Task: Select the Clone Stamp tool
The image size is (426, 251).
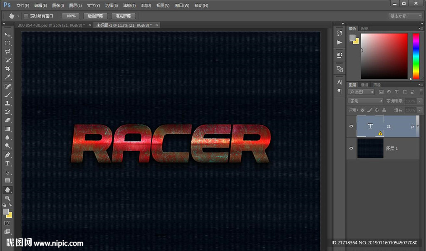Action: pos(7,103)
